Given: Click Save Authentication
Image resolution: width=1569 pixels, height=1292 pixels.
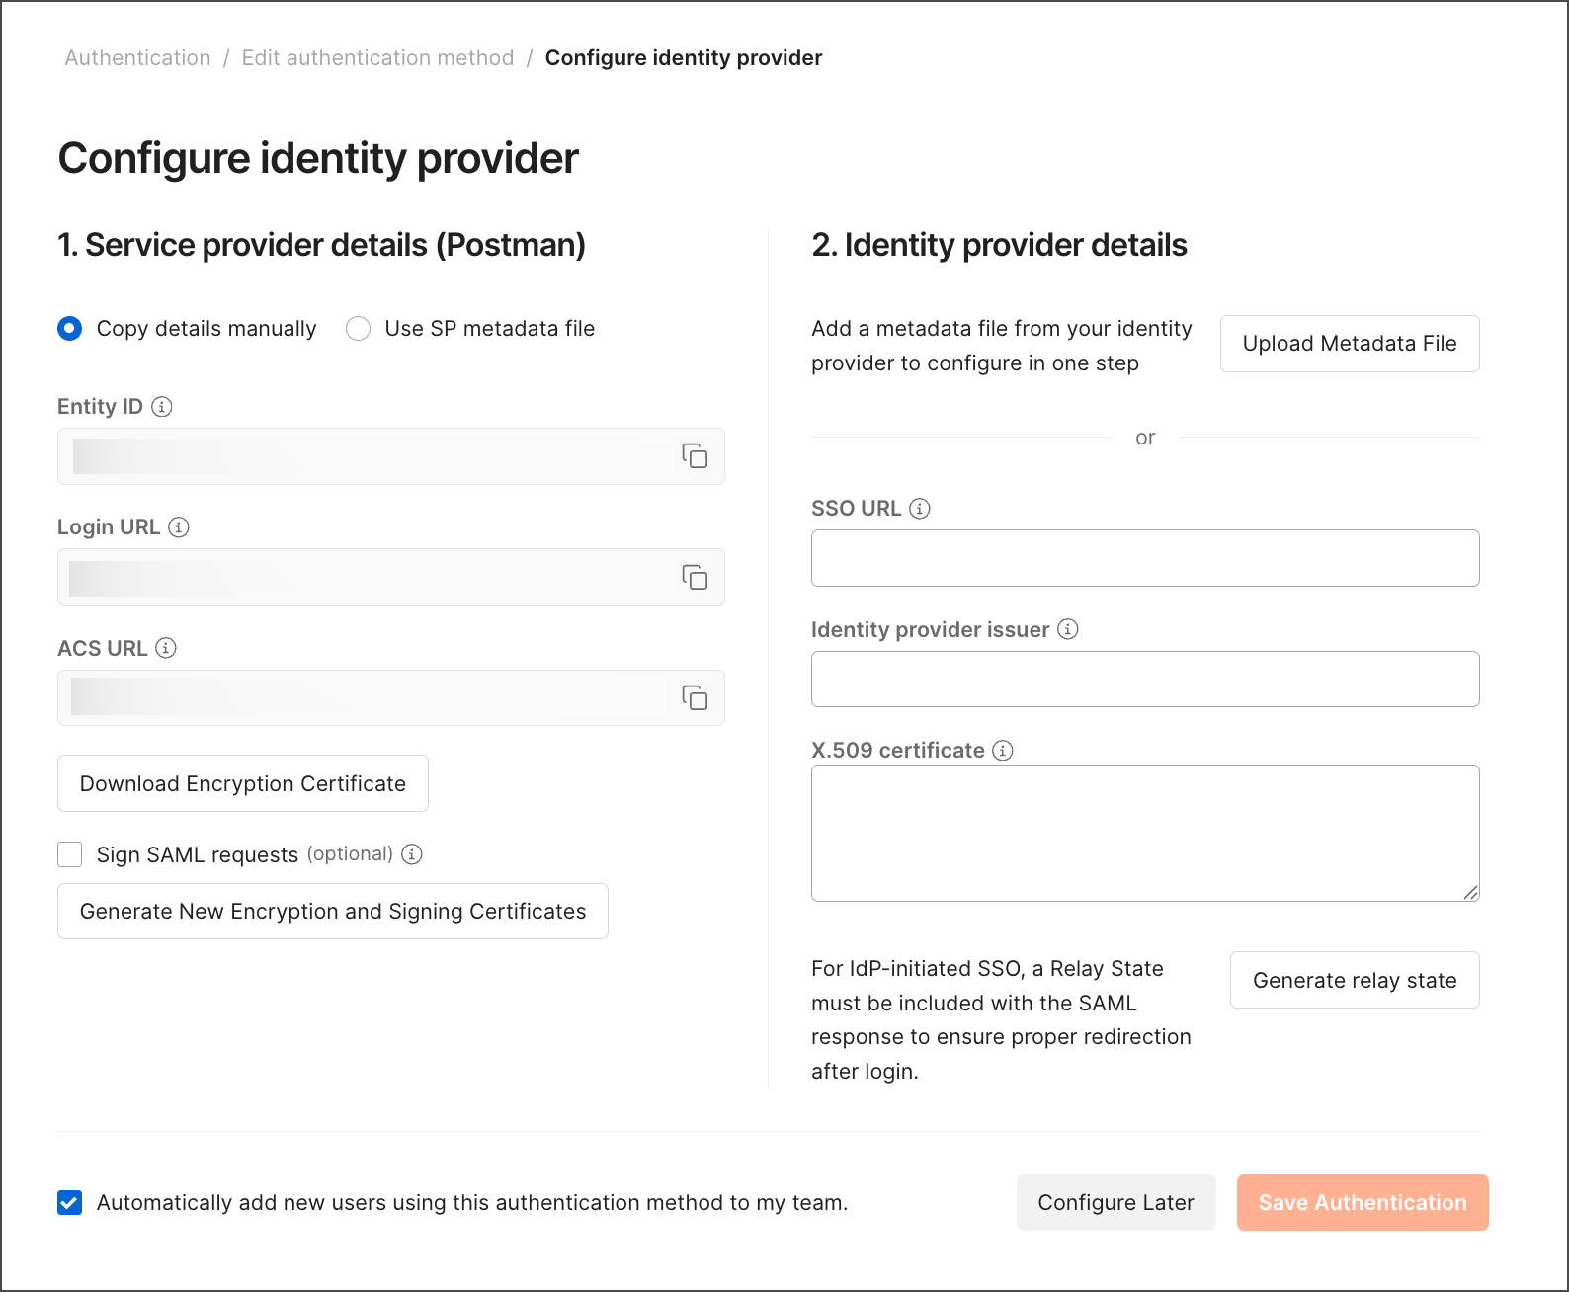Looking at the screenshot, I should (x=1363, y=1202).
